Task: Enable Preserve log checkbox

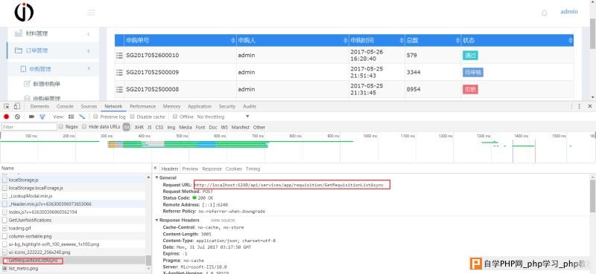Action: tap(96, 117)
